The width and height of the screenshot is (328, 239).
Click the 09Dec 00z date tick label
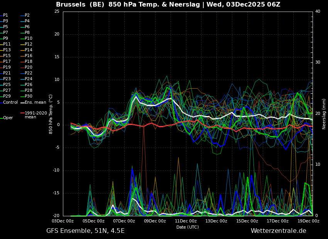coord(155,221)
